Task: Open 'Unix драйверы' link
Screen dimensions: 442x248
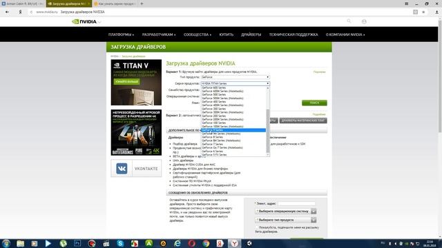Action: [183, 161]
